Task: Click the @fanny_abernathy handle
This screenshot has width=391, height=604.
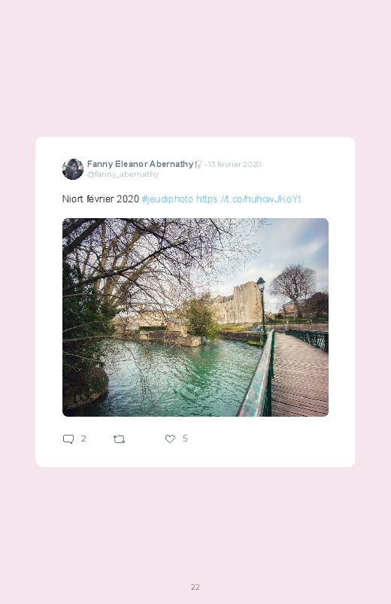Action: point(123,174)
